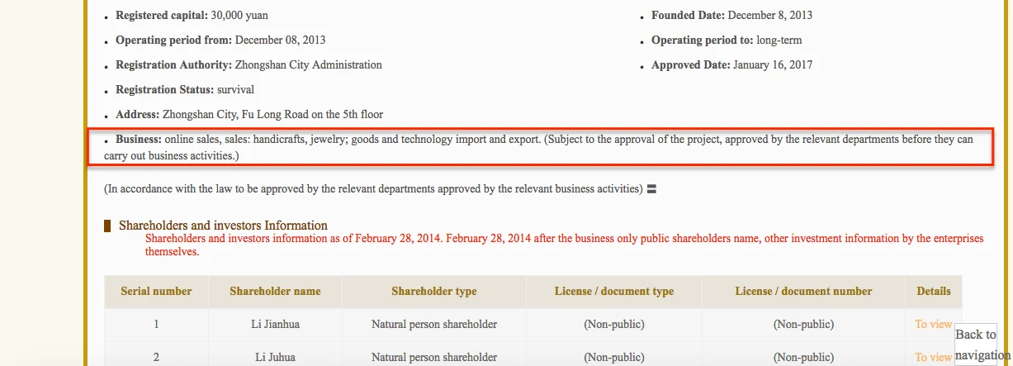Click serial number 1 cell

156,325
